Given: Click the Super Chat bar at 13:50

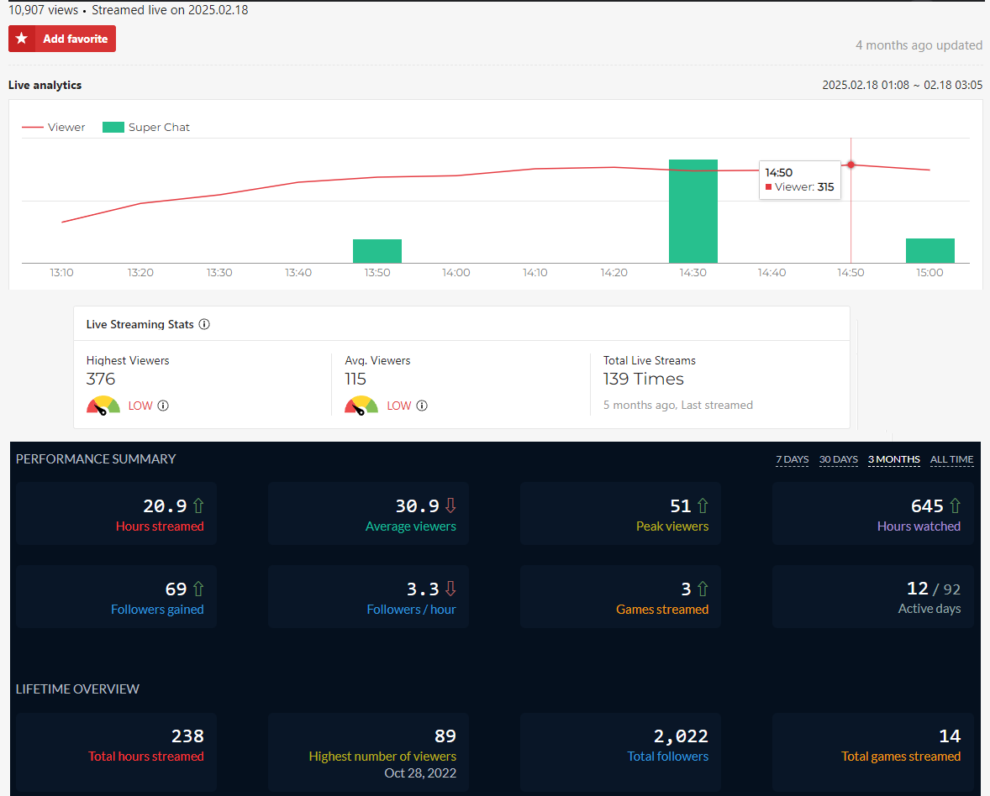Looking at the screenshot, I should click(377, 251).
